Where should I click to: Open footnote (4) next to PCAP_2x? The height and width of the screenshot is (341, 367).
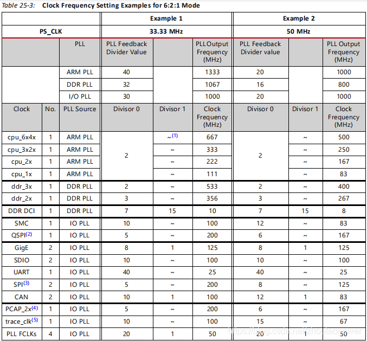[35, 308]
